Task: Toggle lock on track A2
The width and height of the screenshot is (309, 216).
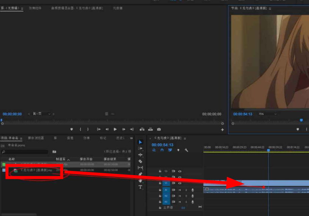Action: 160,196
